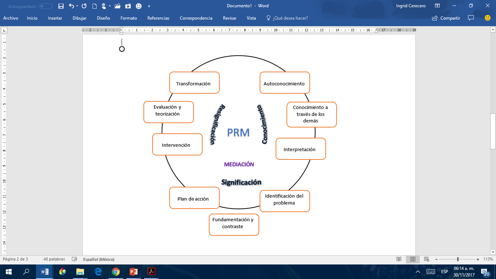Open Customize Quick Access Toolbar dropdown
496x279 pixels.
149,6
